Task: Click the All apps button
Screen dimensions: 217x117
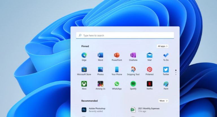Action: [x=162, y=46]
